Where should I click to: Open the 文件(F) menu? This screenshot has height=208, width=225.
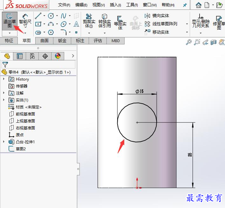point(64,5)
